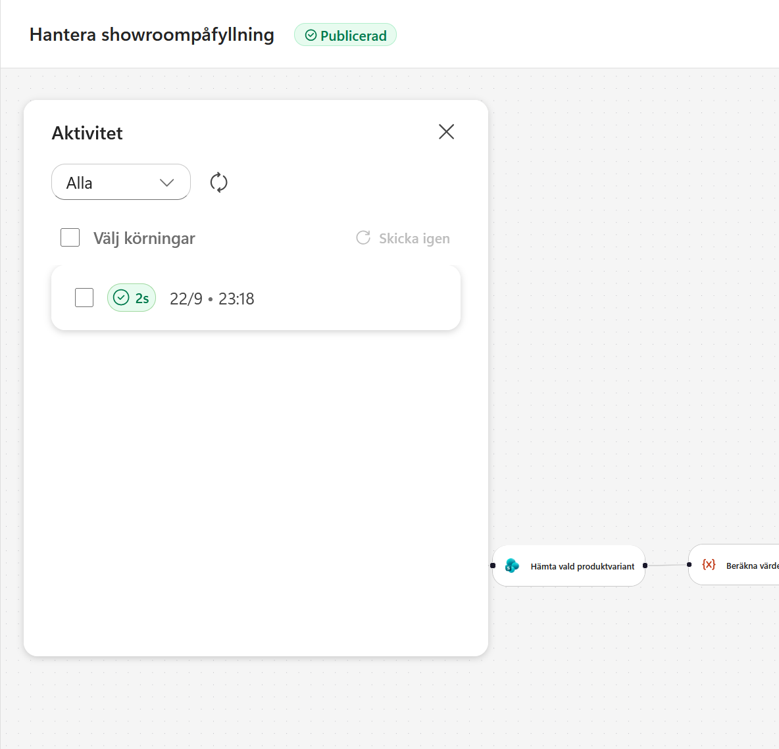779x749 pixels.
Task: Open the 22/9 • 23:18 run entry
Action: click(256, 298)
